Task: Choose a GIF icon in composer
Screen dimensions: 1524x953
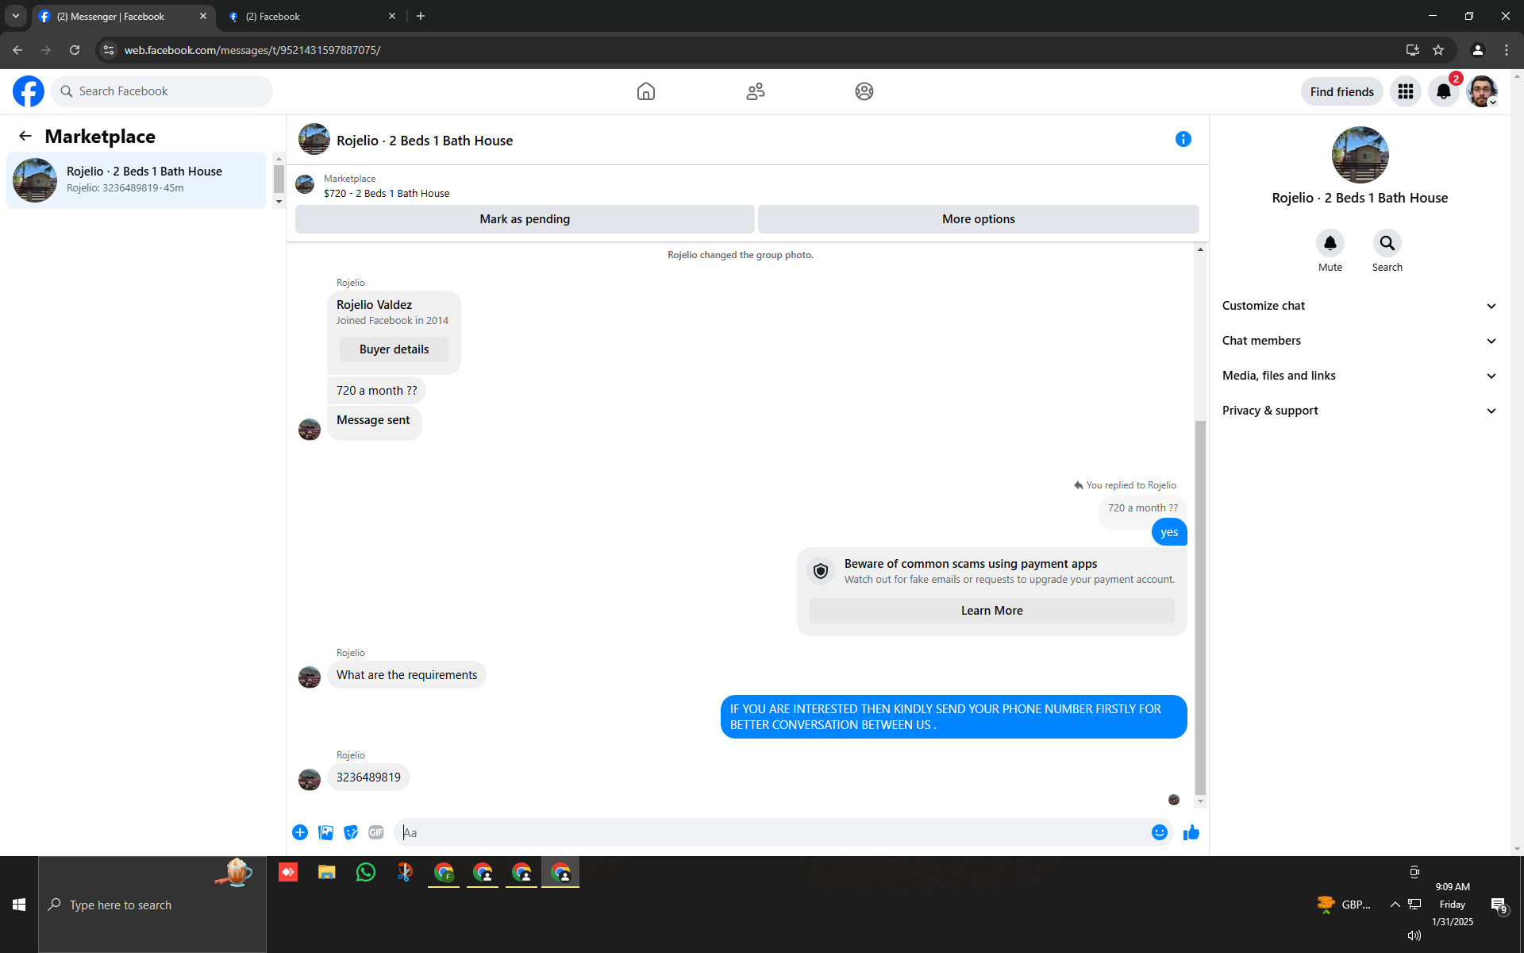Action: pyautogui.click(x=376, y=832)
